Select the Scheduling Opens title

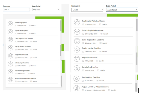click(x=21, y=22)
